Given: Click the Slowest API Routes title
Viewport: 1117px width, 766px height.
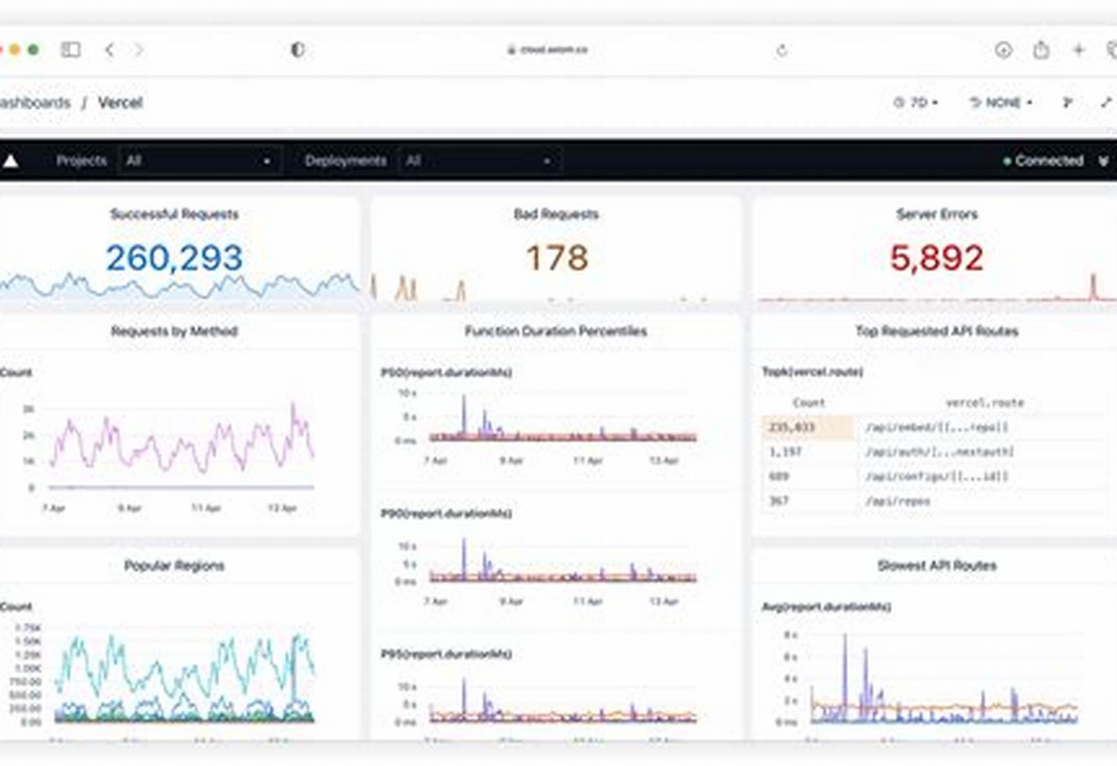Looking at the screenshot, I should click(x=937, y=565).
